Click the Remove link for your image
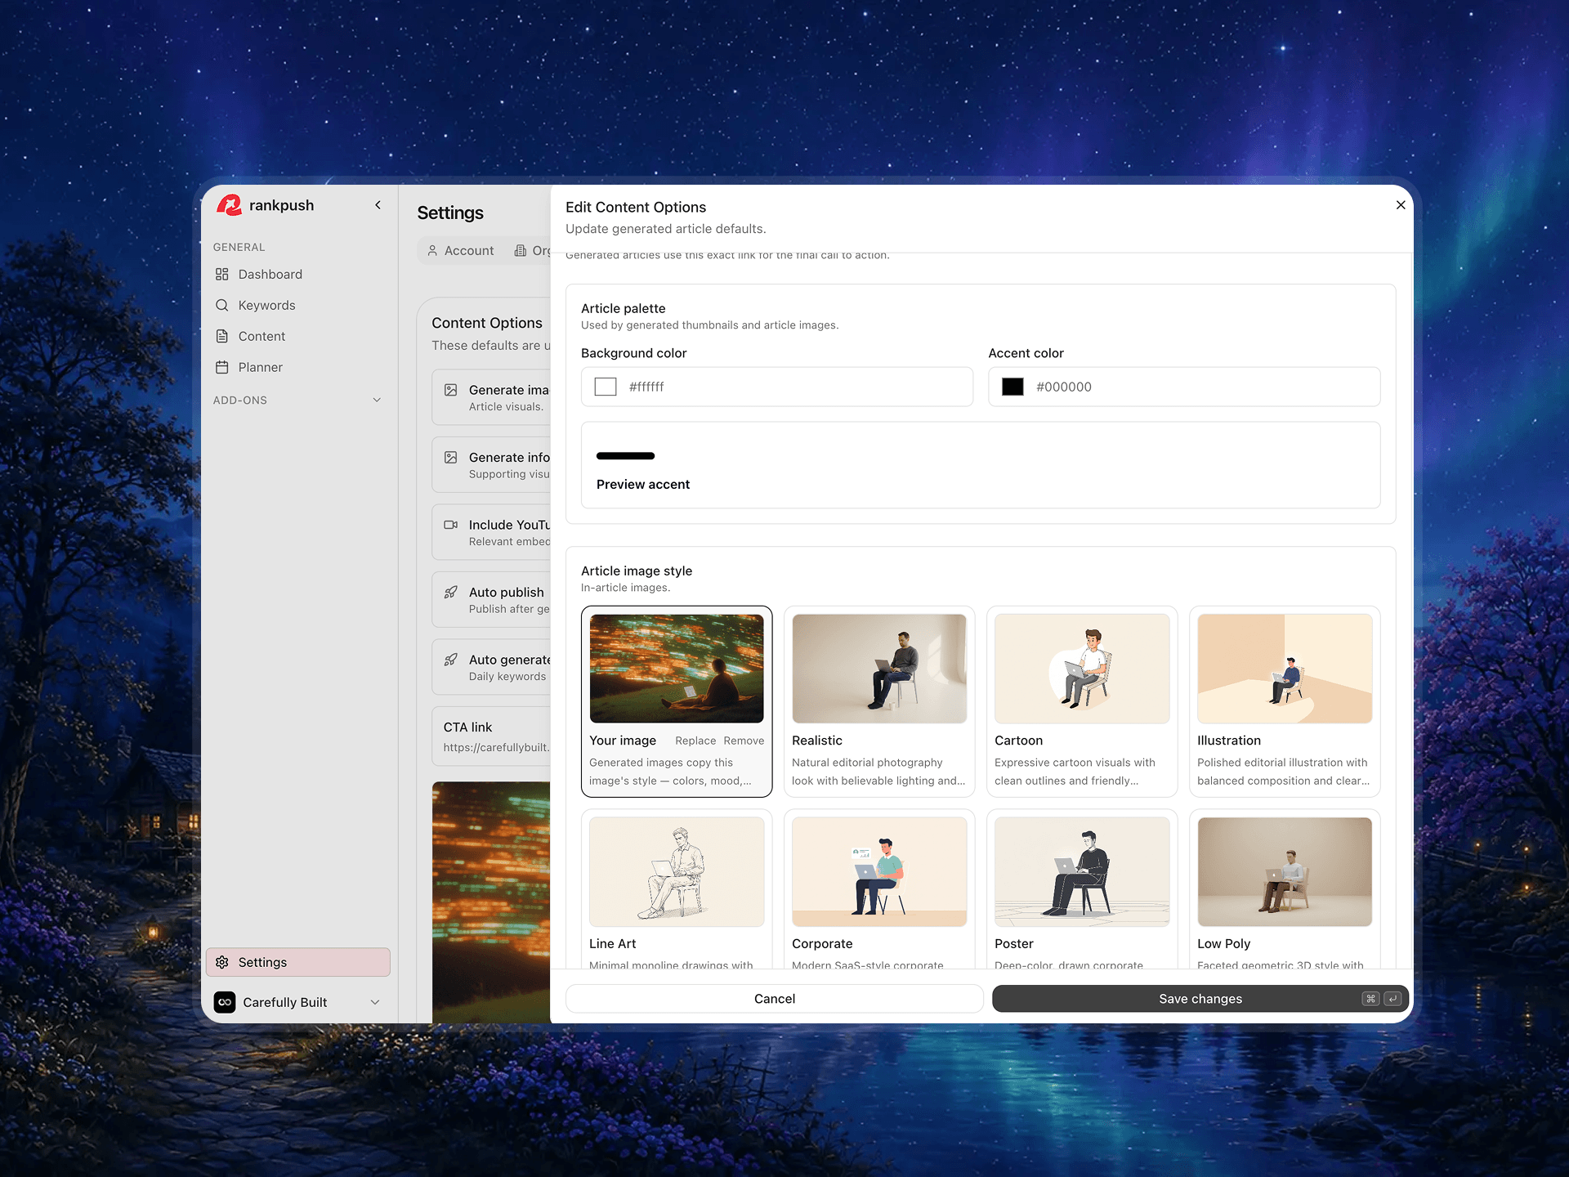The image size is (1569, 1177). [744, 741]
